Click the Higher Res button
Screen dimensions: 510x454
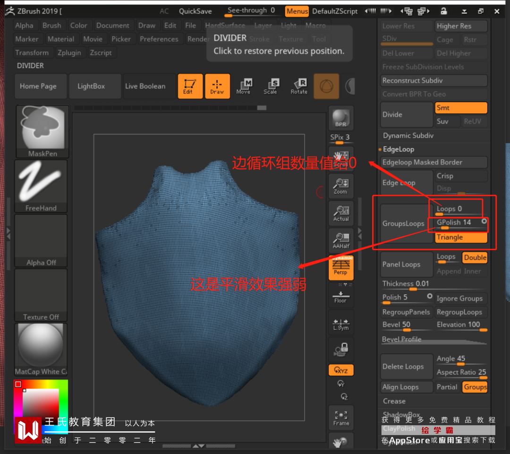click(461, 26)
